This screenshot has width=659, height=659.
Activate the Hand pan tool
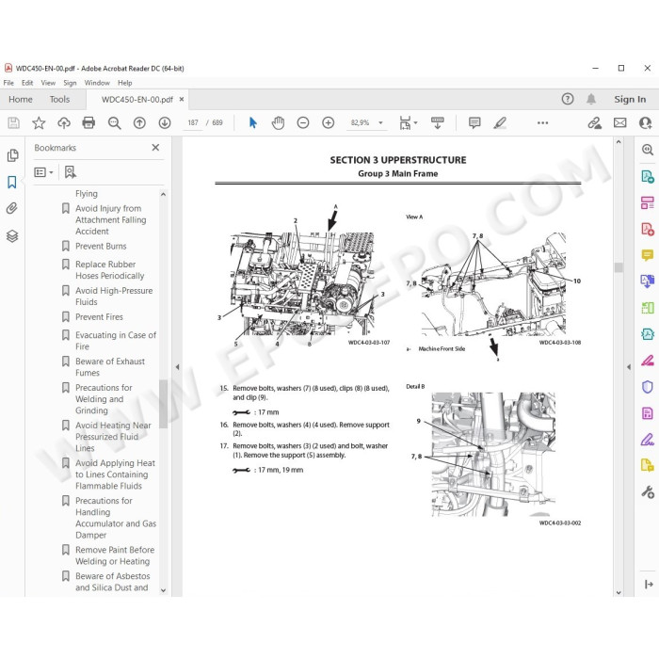(279, 122)
